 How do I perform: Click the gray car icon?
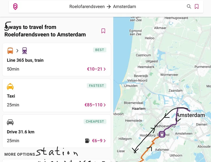(x=10, y=122)
